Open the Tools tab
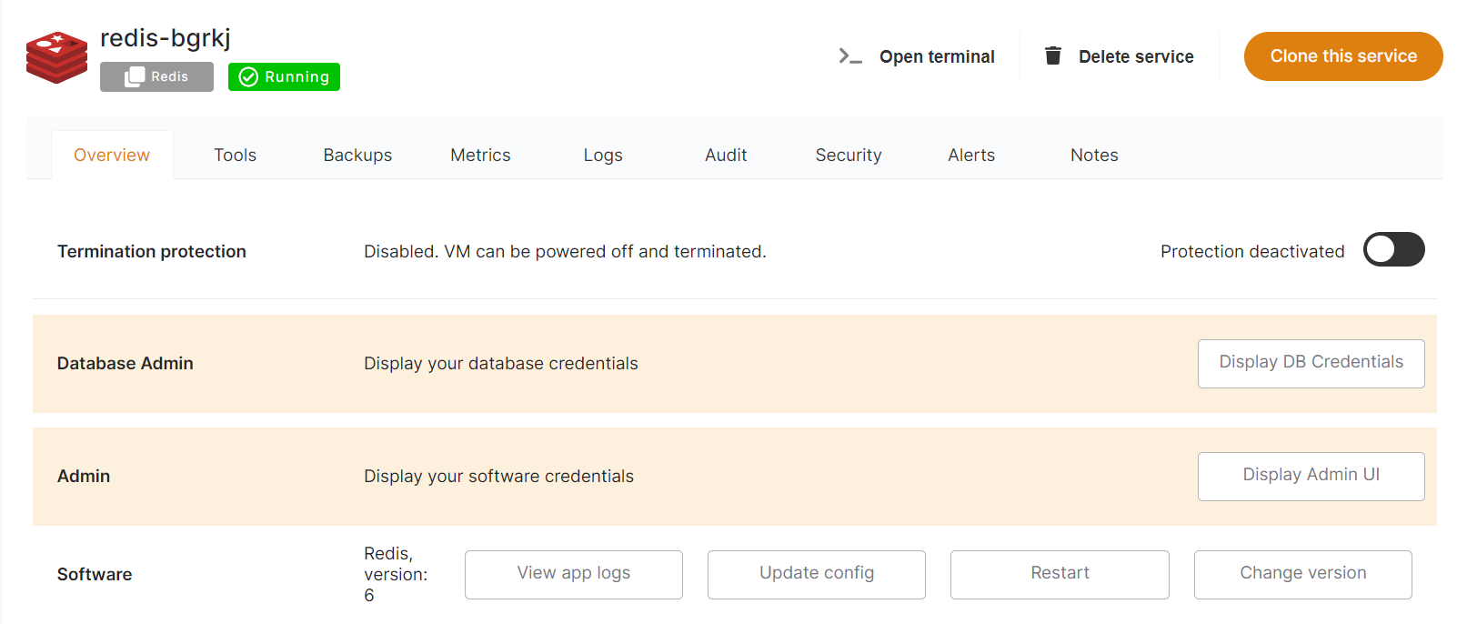 point(235,155)
